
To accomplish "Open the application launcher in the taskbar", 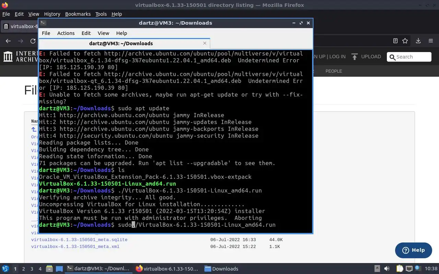I will pos(5,269).
